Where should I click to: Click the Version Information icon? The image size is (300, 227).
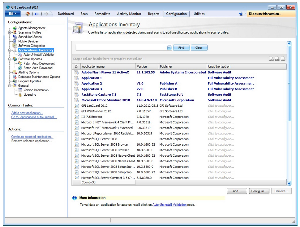(x=20, y=90)
